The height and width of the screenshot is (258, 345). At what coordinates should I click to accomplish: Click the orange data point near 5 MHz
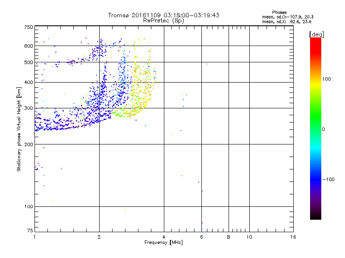pyautogui.click(x=182, y=176)
